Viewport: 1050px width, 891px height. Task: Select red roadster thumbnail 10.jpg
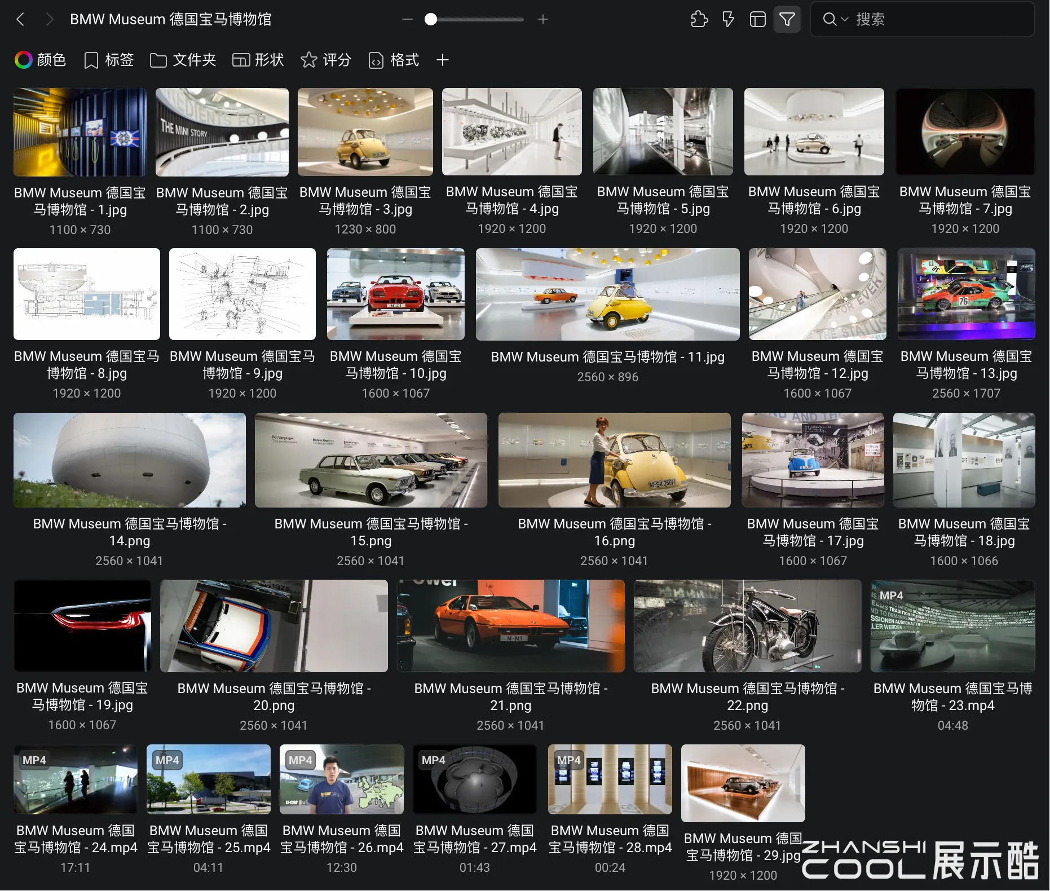(x=396, y=294)
